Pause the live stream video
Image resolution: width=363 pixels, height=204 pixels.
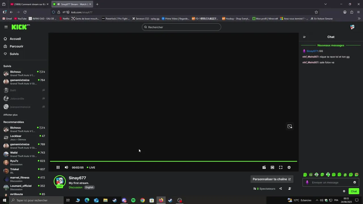point(58,167)
